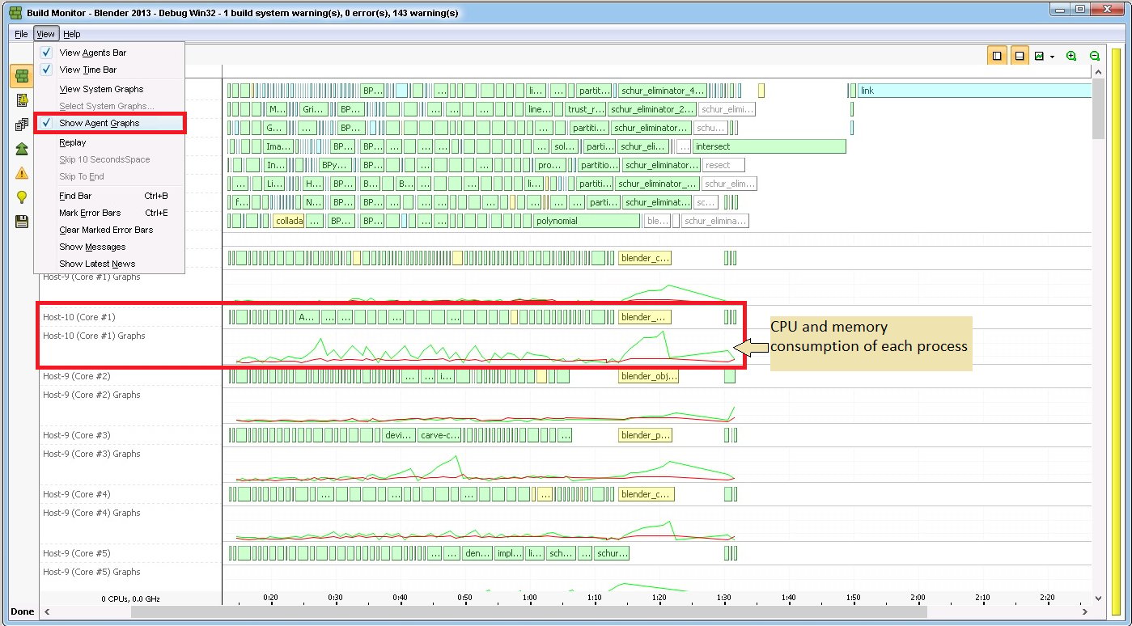Click the Host-10 (Core #1) Graphs label
This screenshot has width=1132, height=626.
coord(94,336)
